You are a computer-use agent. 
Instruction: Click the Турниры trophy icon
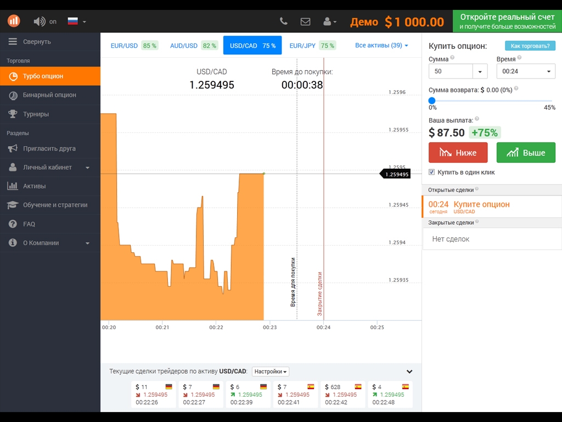coord(13,114)
